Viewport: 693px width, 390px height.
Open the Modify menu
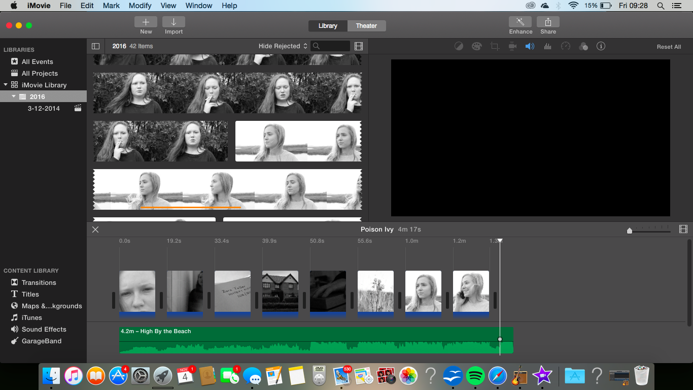(140, 6)
